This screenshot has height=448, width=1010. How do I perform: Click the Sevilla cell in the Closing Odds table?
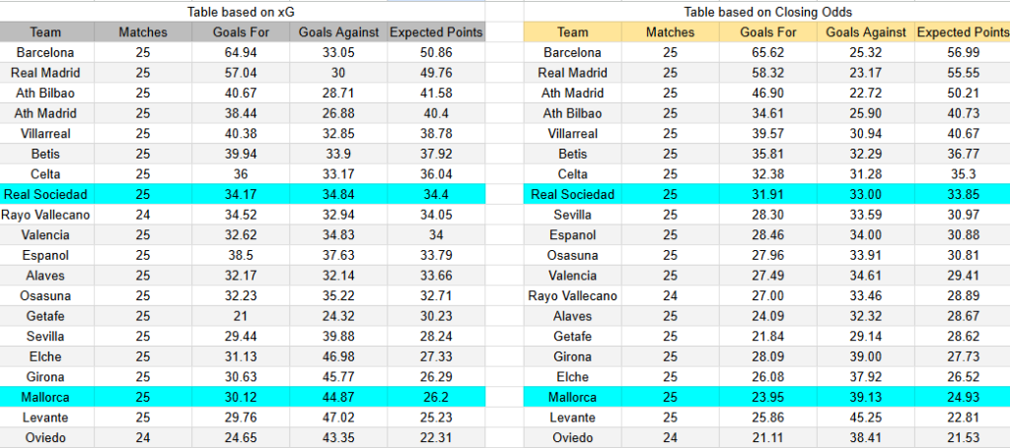pos(572,215)
